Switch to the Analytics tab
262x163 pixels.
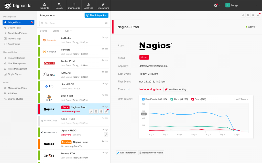tap(89, 6)
